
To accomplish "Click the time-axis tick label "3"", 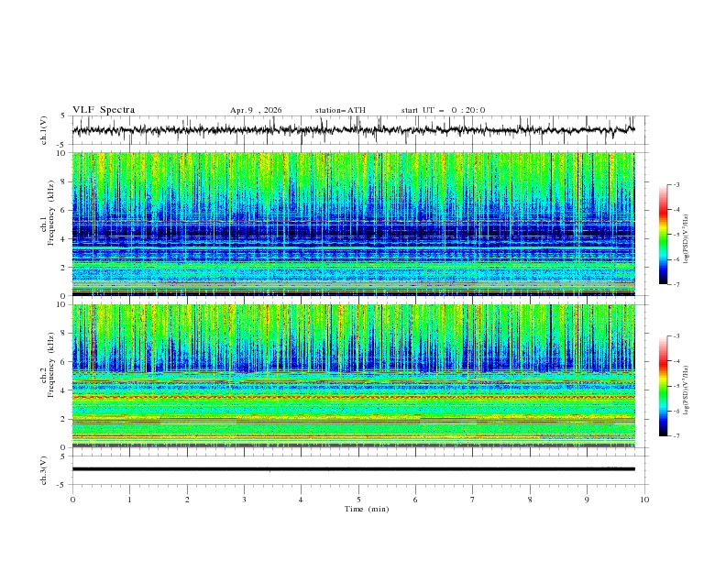I will [x=244, y=500].
